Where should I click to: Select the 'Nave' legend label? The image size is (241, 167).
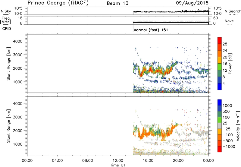click(229, 21)
